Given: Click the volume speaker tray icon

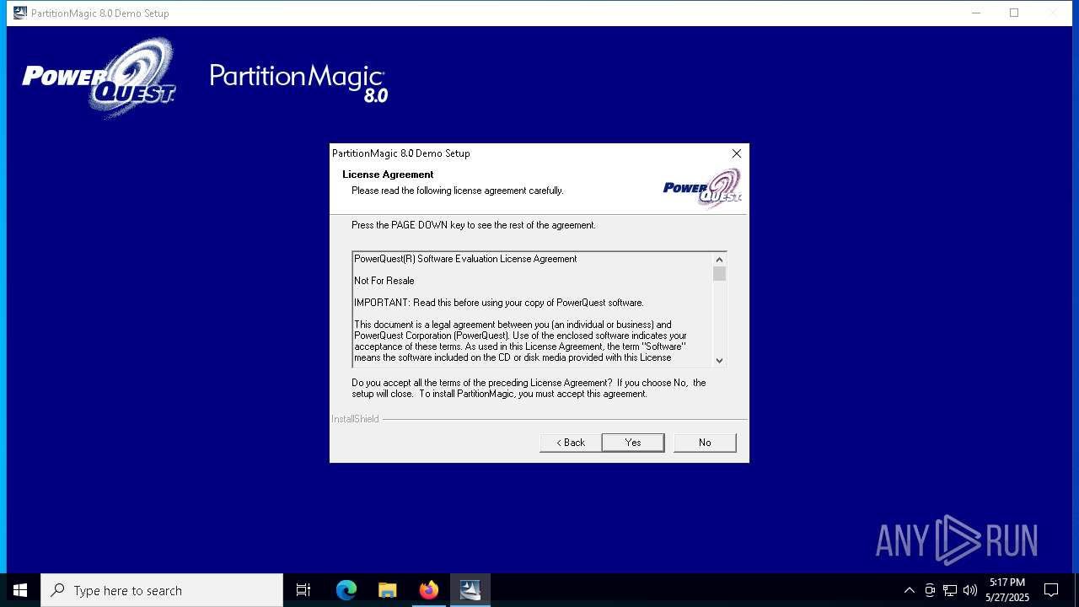Looking at the screenshot, I should click(x=970, y=590).
